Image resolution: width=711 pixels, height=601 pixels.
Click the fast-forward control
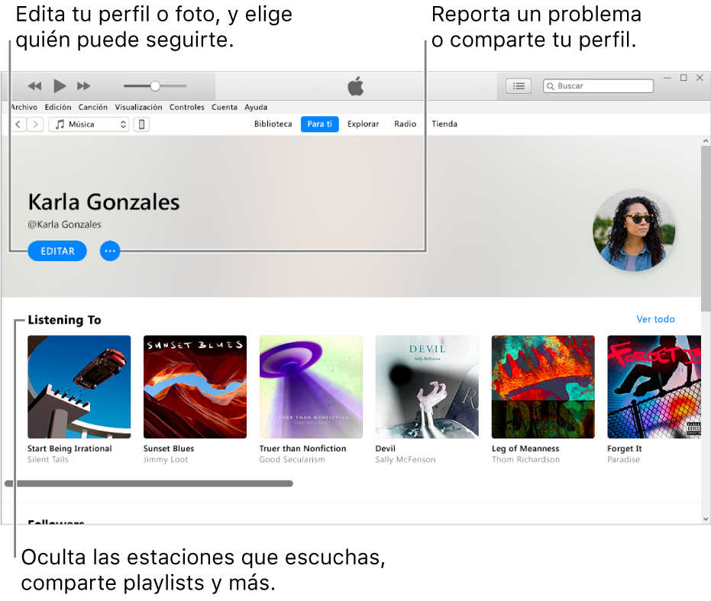click(x=84, y=86)
